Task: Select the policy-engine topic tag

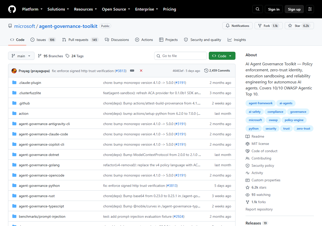Action: (x=294, y=120)
